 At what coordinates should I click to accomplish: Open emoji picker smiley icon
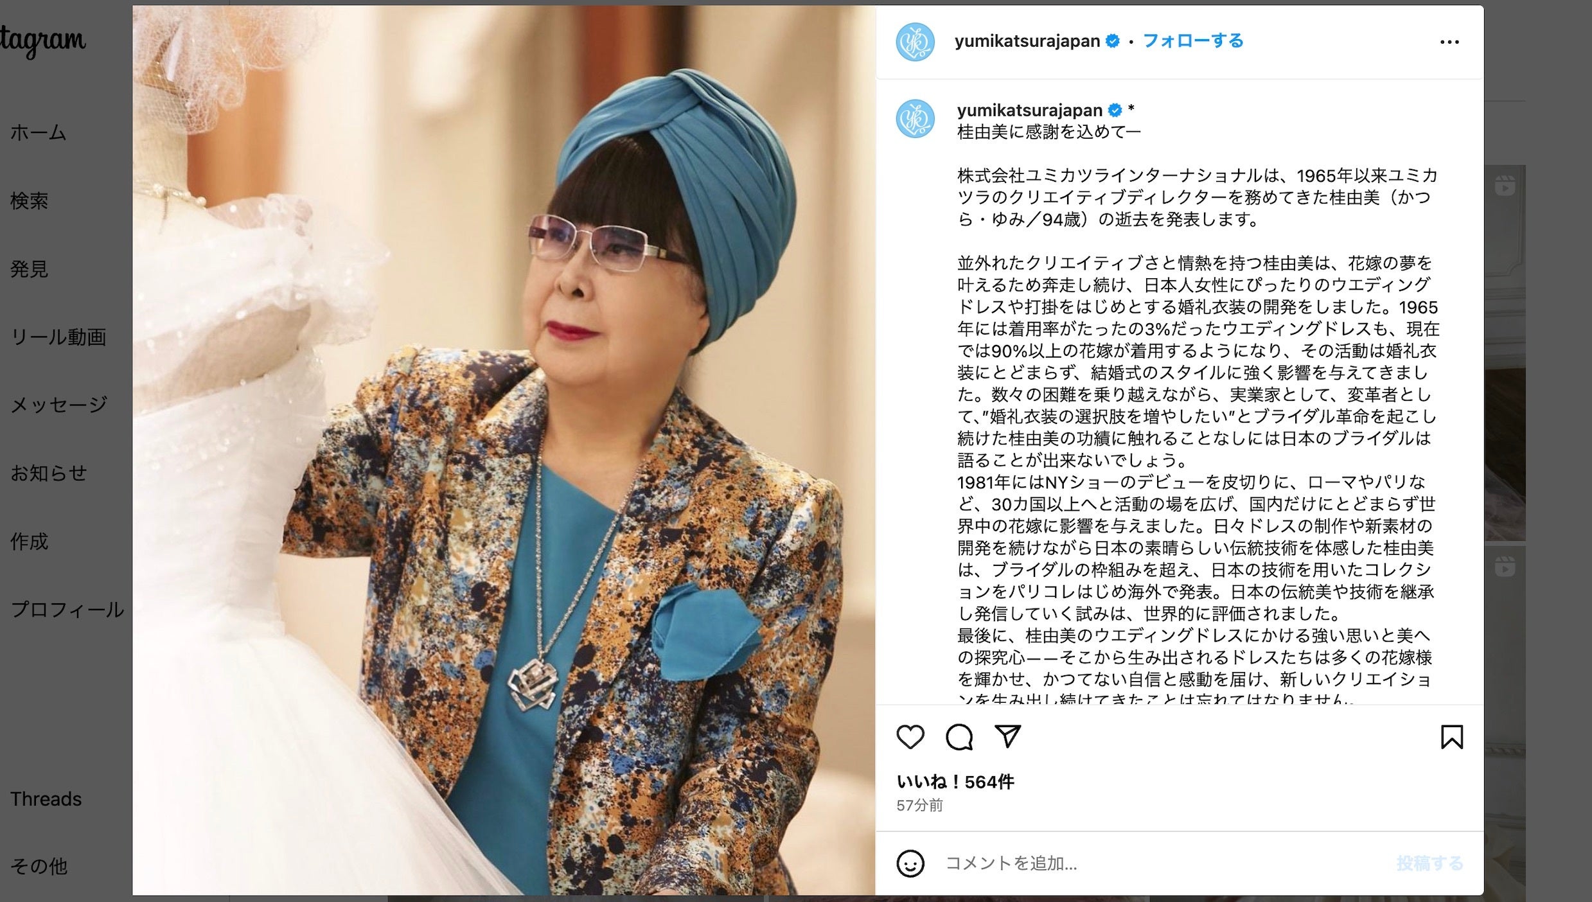coord(910,863)
